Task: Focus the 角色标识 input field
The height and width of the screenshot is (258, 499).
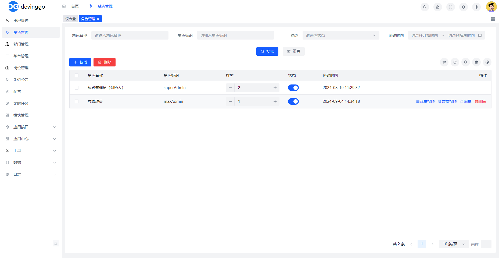Action: (235, 35)
